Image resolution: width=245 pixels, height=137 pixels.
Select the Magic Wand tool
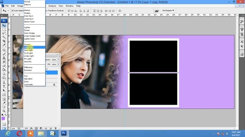(4, 37)
